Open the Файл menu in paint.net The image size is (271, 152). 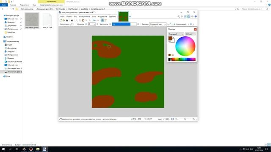pos(62,16)
